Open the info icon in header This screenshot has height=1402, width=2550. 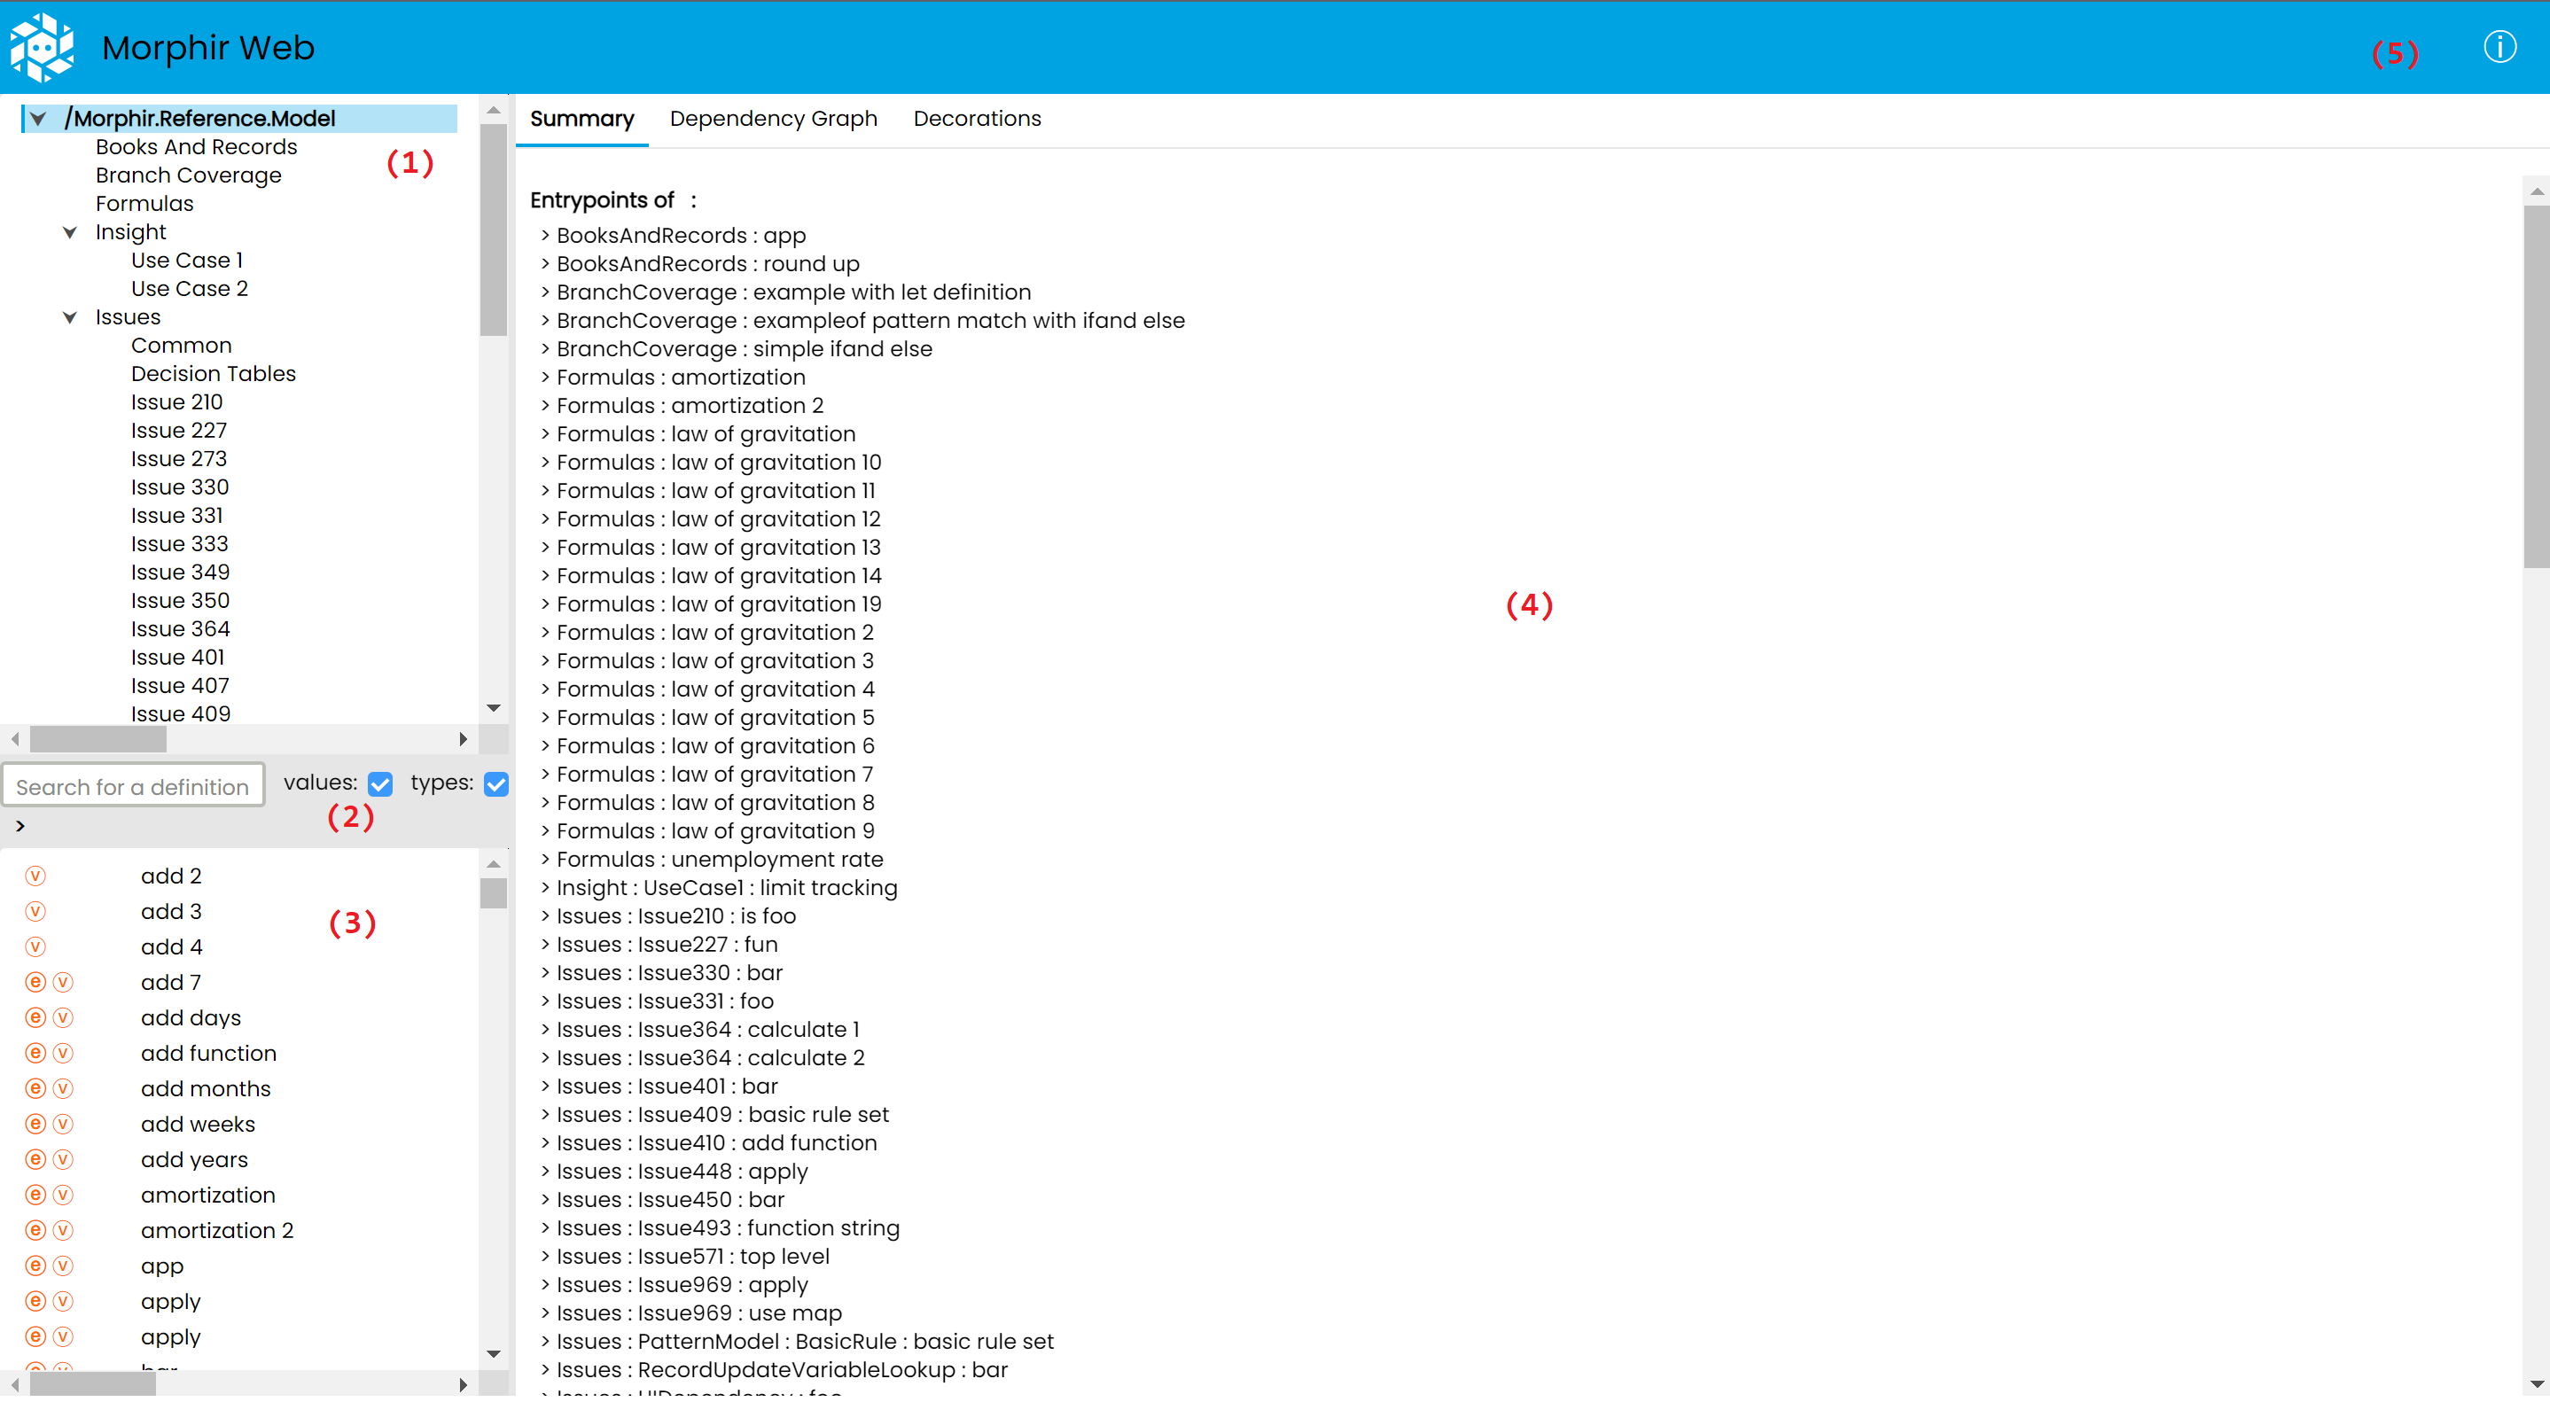(x=2499, y=47)
